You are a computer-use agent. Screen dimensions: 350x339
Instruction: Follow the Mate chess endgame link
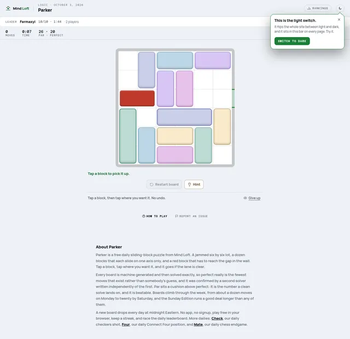198,324
